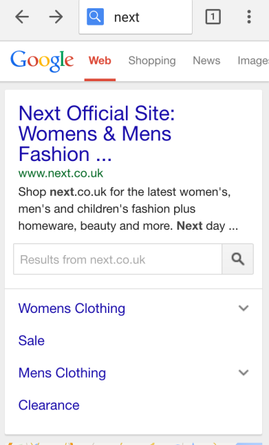The image size is (269, 445).
Task: Select the Web tab
Action: [x=100, y=61]
